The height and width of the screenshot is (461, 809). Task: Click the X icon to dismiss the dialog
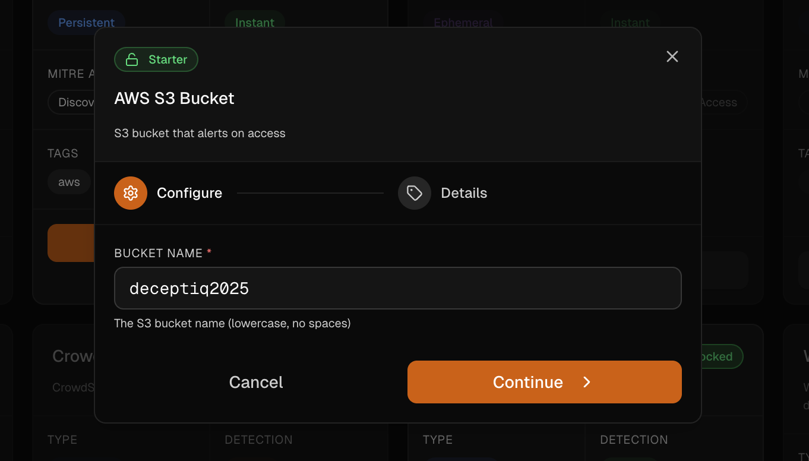(672, 56)
